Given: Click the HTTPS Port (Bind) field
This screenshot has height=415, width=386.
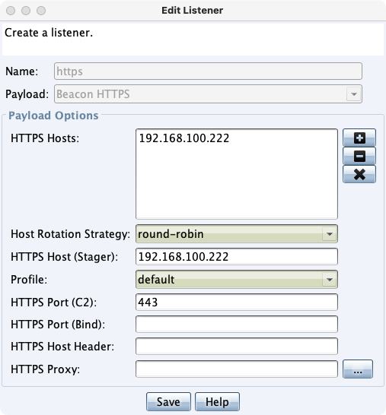Looking at the screenshot, I should coord(237,324).
